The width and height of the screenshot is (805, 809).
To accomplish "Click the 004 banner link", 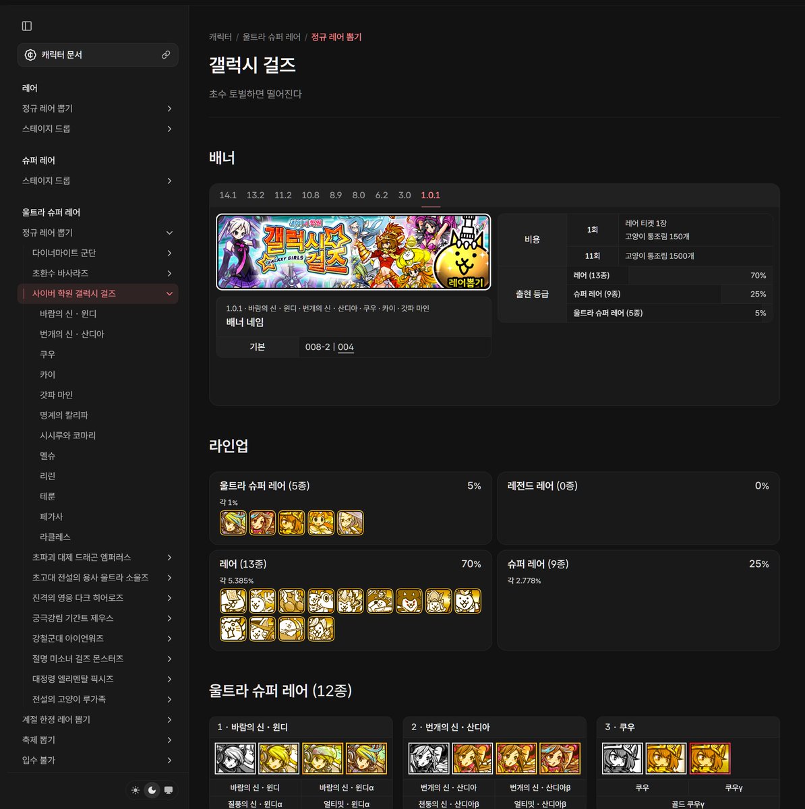I will 346,347.
